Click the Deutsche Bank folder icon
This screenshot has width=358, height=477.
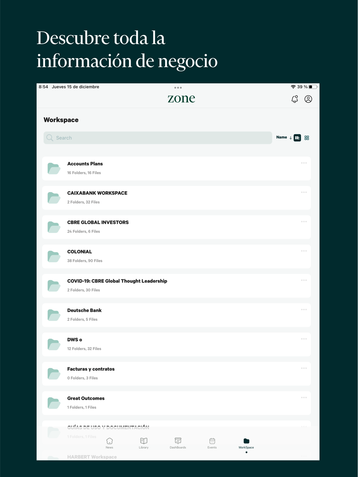pyautogui.click(x=54, y=315)
